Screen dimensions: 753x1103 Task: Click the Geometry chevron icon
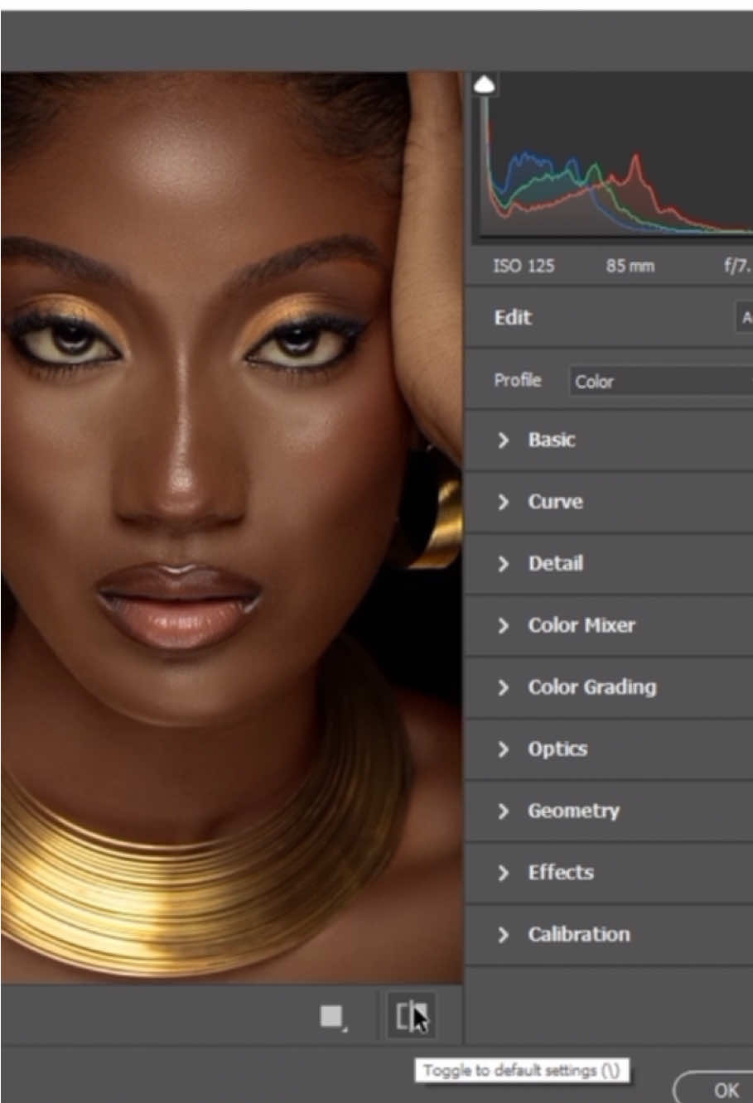click(x=503, y=811)
